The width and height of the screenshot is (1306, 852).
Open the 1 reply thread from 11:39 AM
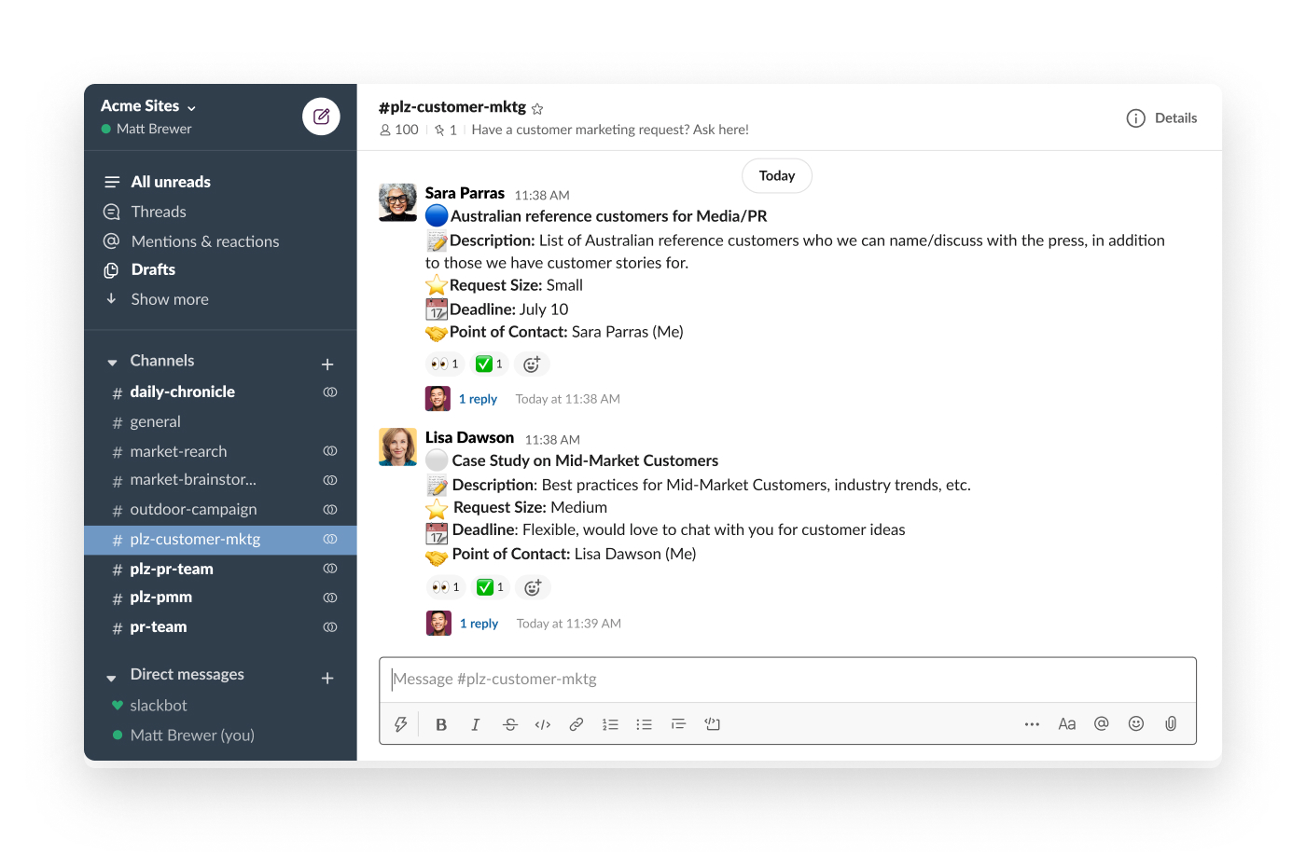(x=479, y=624)
